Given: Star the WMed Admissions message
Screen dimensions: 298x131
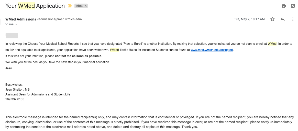Looking at the screenshot, I should point(272,19).
